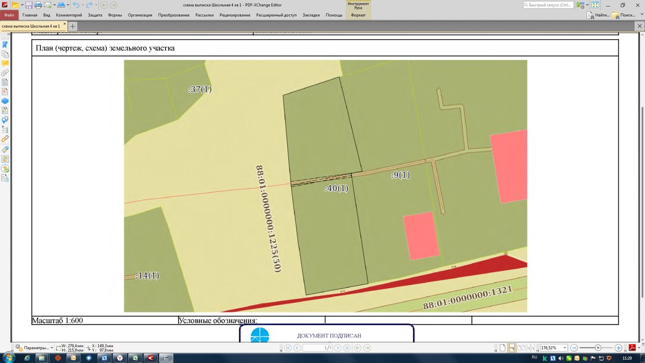
Task: Toggle full screen mode icon
Action: 595,5
